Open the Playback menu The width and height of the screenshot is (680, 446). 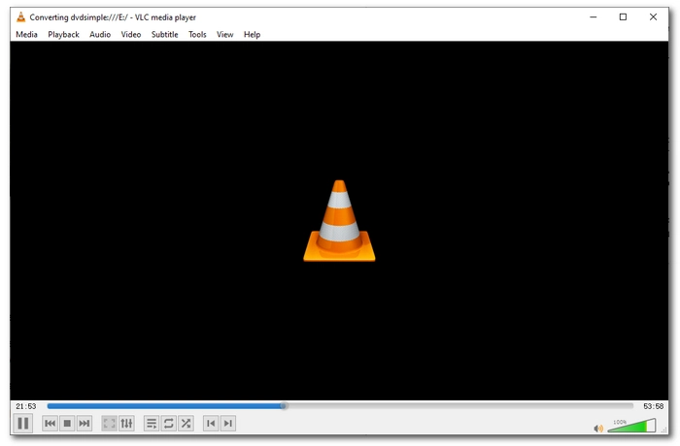[63, 34]
